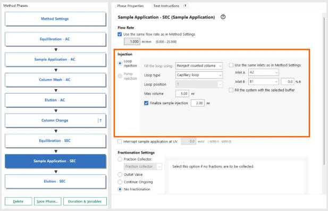Click the text instructions icon on Column Change
The height and width of the screenshot is (211, 328).
99,121
